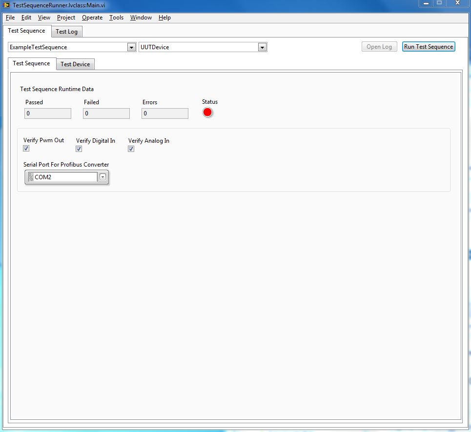Open the Operate menu
The image size is (471, 432).
pyautogui.click(x=92, y=18)
